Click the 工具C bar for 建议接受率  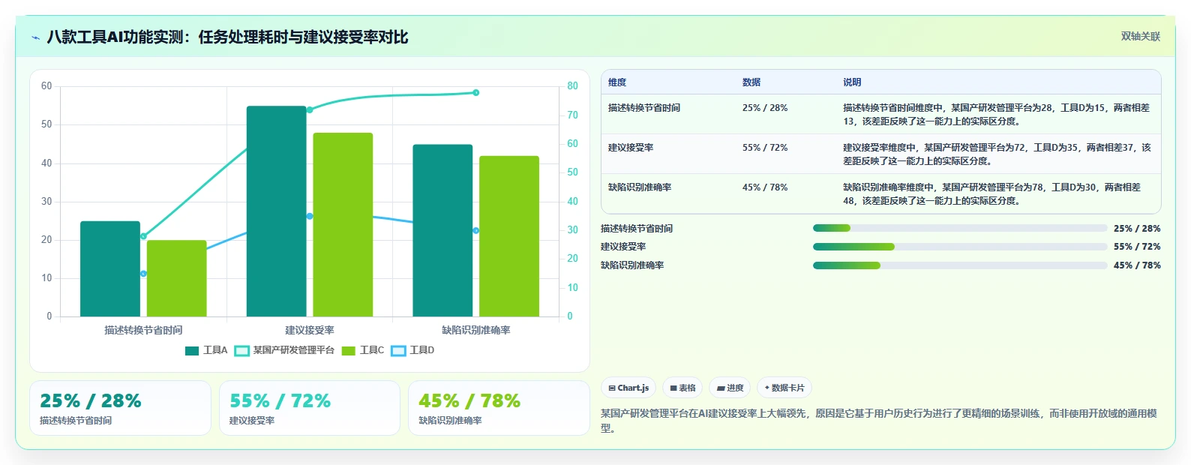343,225
